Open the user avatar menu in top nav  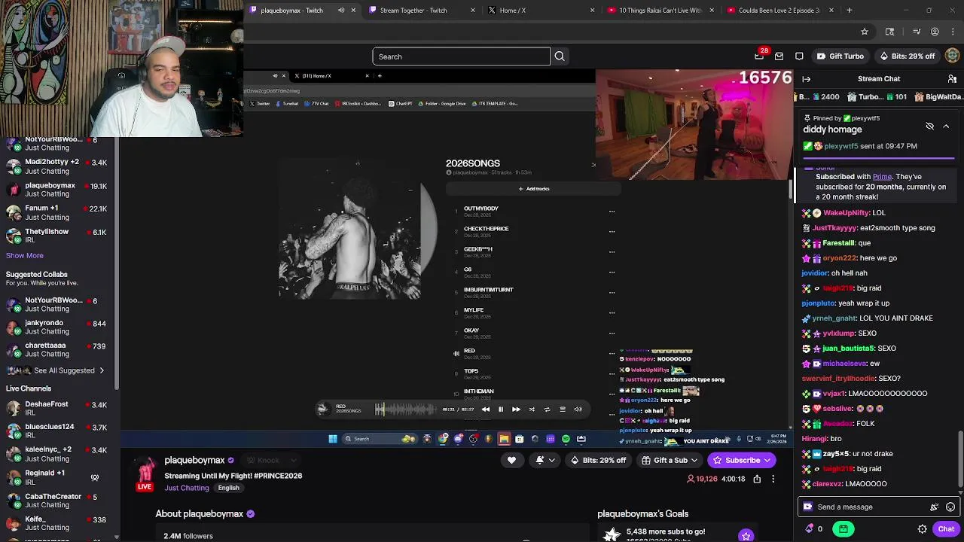(x=952, y=56)
